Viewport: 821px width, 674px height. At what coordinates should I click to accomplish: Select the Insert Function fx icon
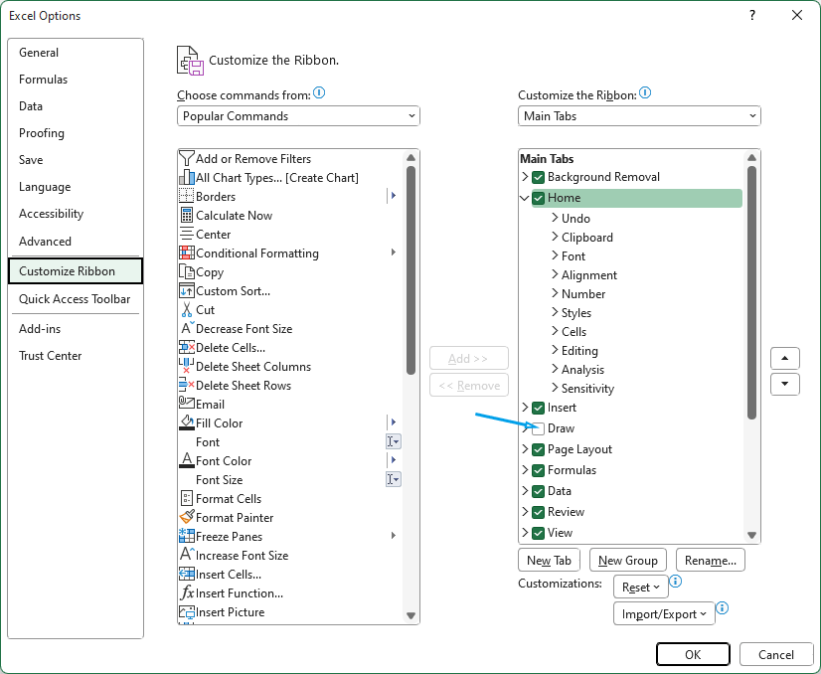click(x=187, y=593)
